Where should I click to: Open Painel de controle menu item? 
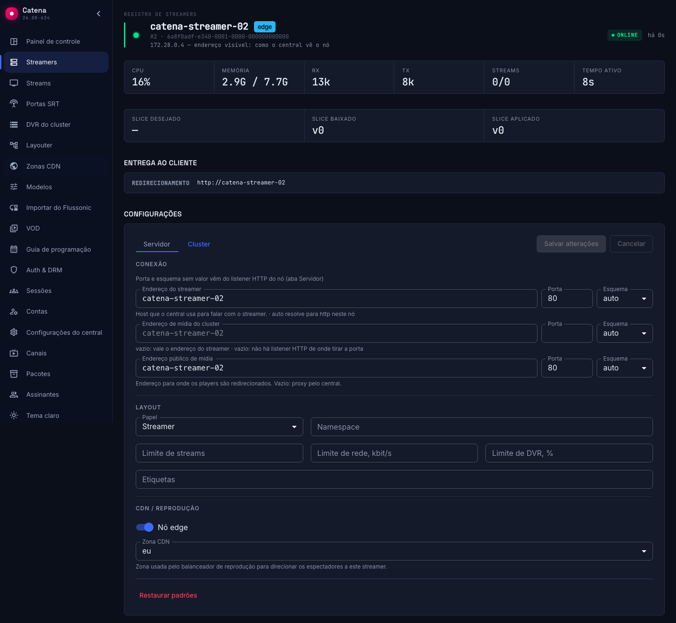click(56, 41)
